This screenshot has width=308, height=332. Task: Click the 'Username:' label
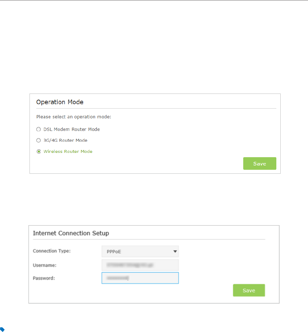pos(44,265)
